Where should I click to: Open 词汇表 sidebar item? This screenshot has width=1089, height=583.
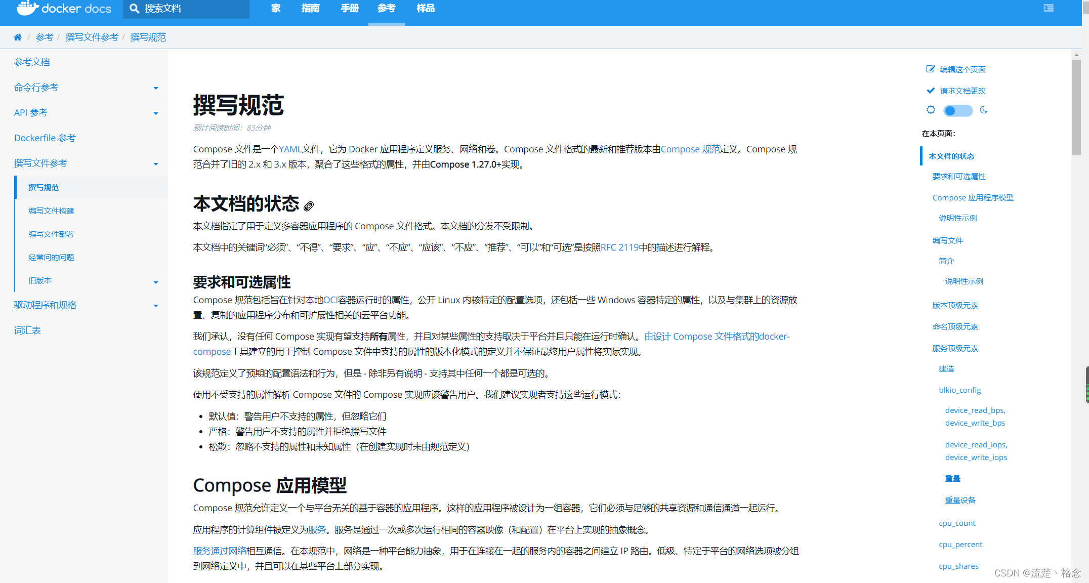(27, 330)
